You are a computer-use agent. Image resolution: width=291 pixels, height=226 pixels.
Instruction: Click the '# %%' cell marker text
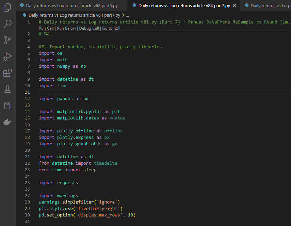pos(44,34)
